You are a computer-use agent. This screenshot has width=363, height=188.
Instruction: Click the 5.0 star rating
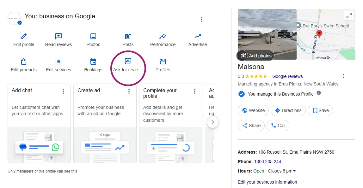coord(252,76)
